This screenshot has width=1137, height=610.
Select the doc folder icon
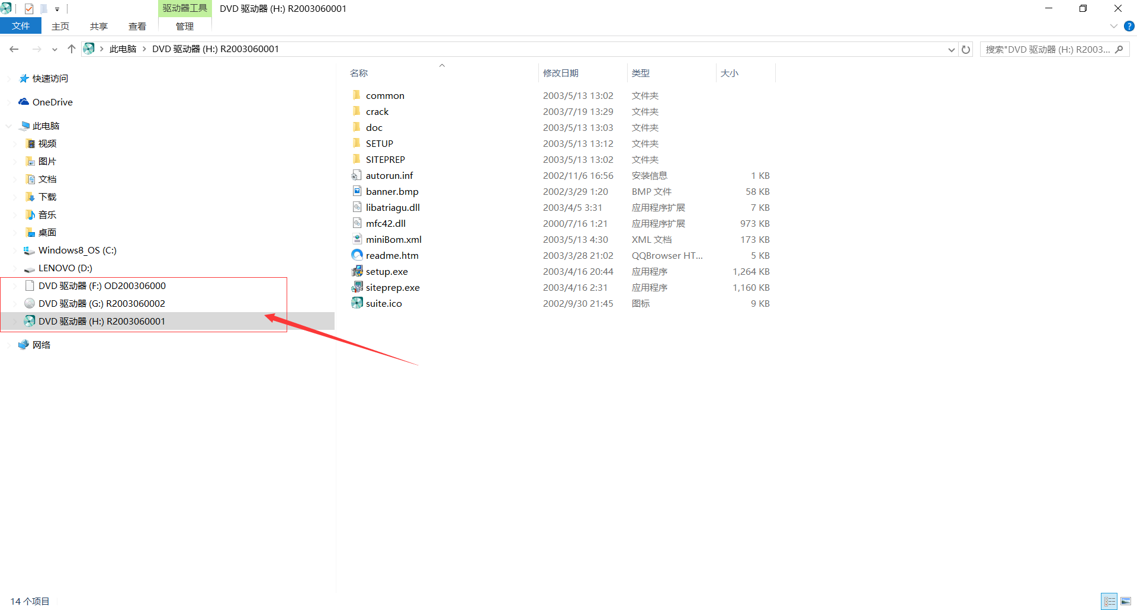pyautogui.click(x=356, y=127)
